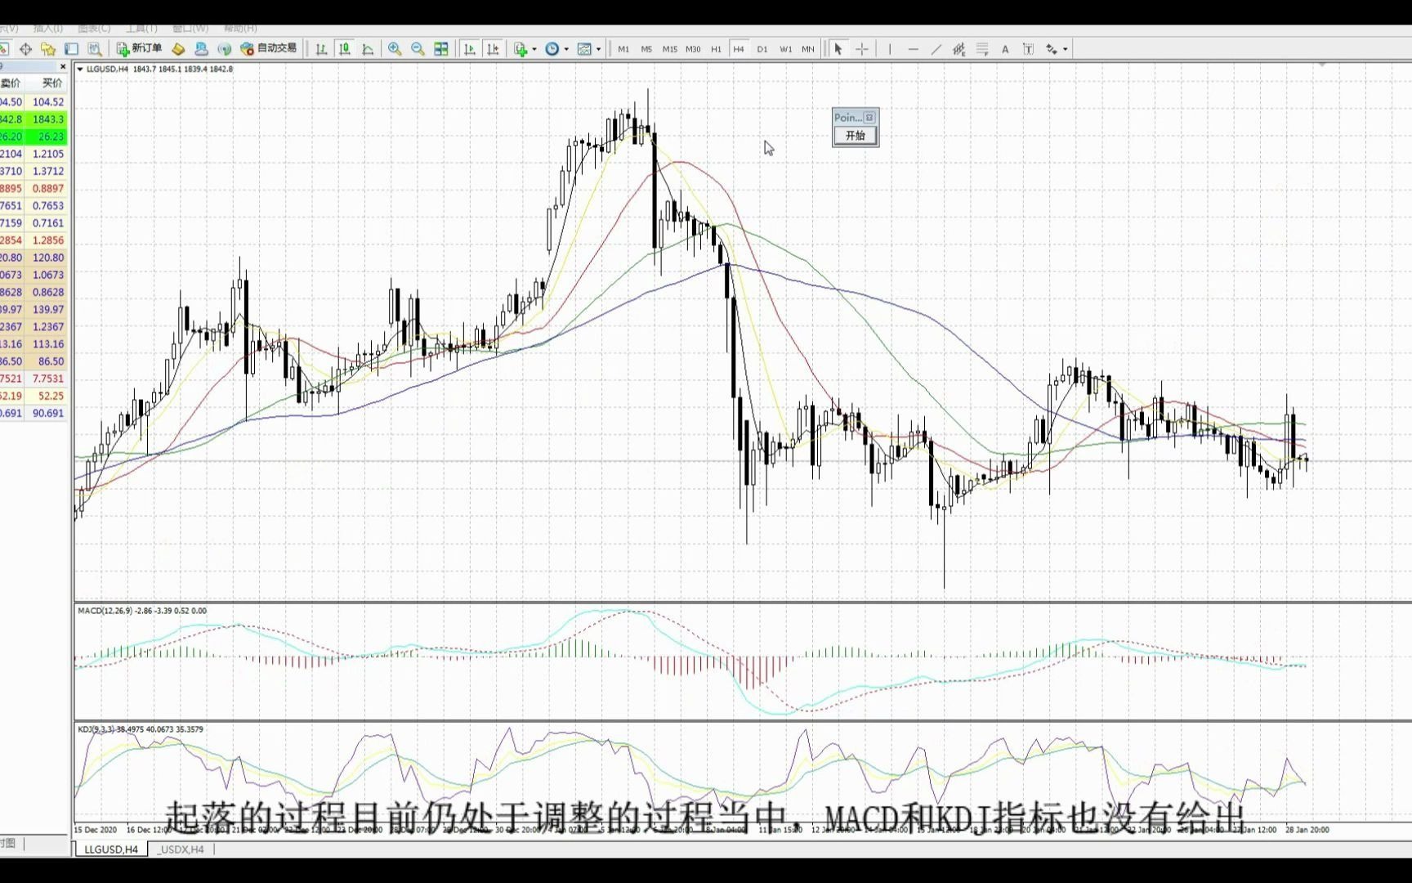
Task: Open the 窗口(W) menu
Action: [x=190, y=29]
